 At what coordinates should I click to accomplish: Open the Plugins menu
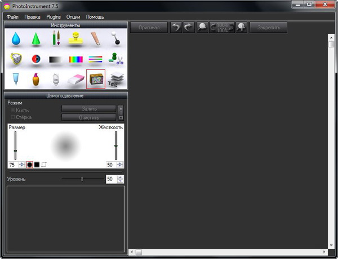tap(53, 17)
